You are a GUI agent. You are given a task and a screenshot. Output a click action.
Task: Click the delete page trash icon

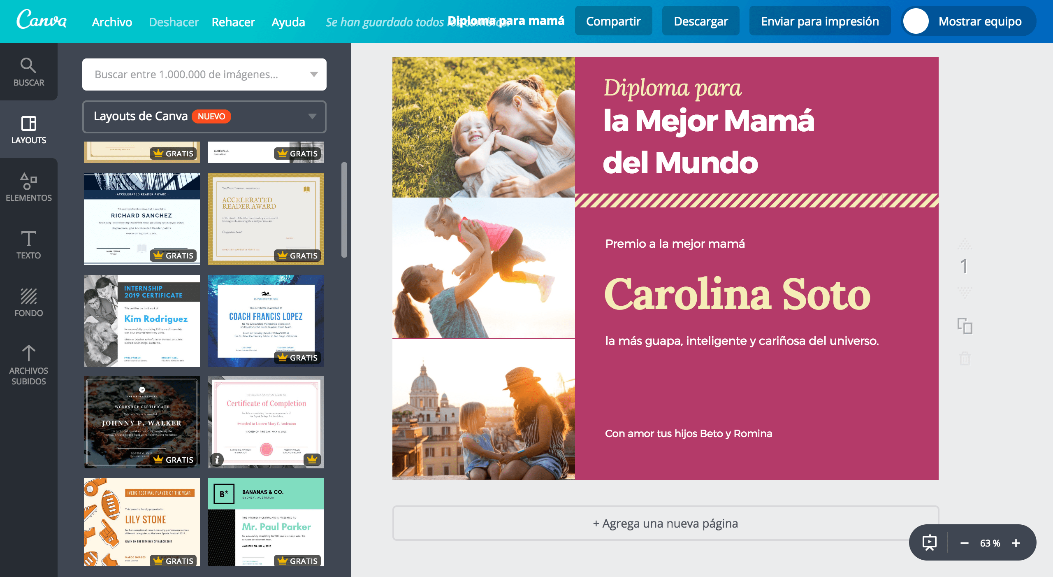tap(965, 358)
